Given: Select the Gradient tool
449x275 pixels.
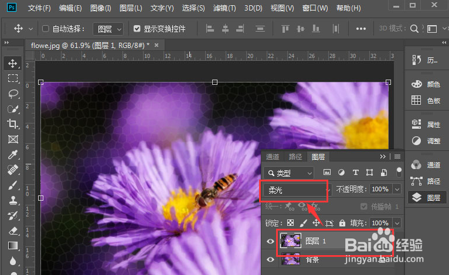Looking at the screenshot, I should (x=12, y=246).
